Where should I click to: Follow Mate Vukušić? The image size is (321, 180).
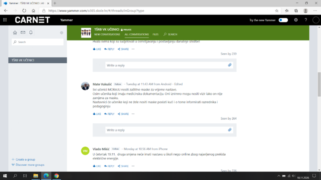pyautogui.click(x=118, y=84)
